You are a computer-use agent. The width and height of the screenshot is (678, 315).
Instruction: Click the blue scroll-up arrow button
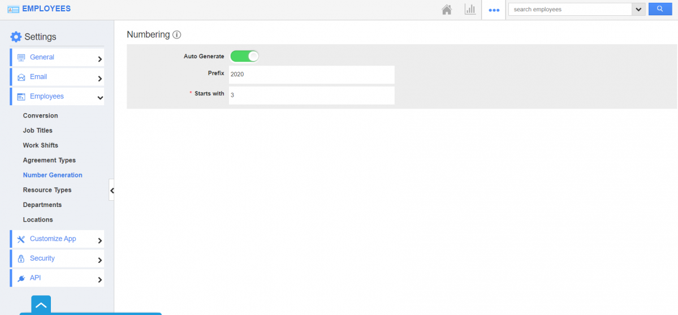[x=41, y=305]
